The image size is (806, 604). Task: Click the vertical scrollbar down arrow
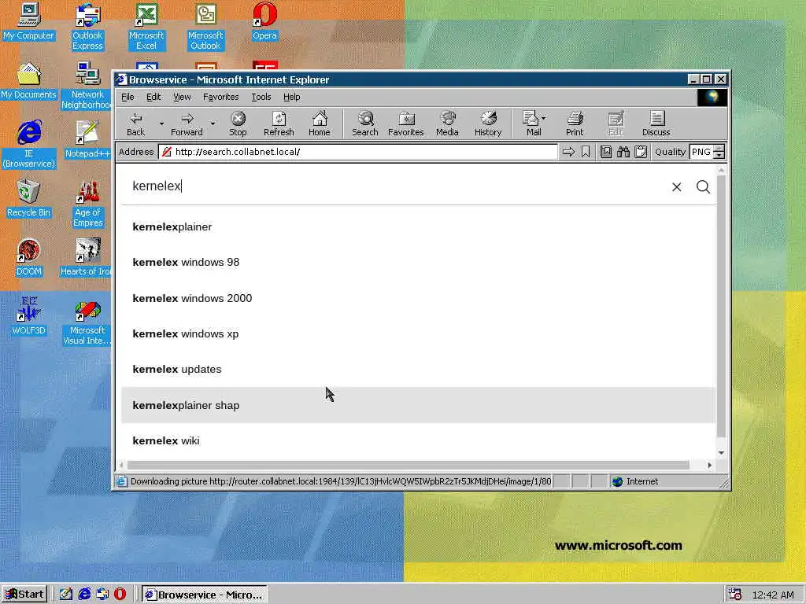pos(721,452)
